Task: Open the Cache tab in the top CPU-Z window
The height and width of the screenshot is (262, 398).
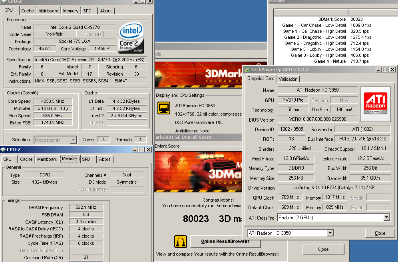Action: (x=28, y=11)
